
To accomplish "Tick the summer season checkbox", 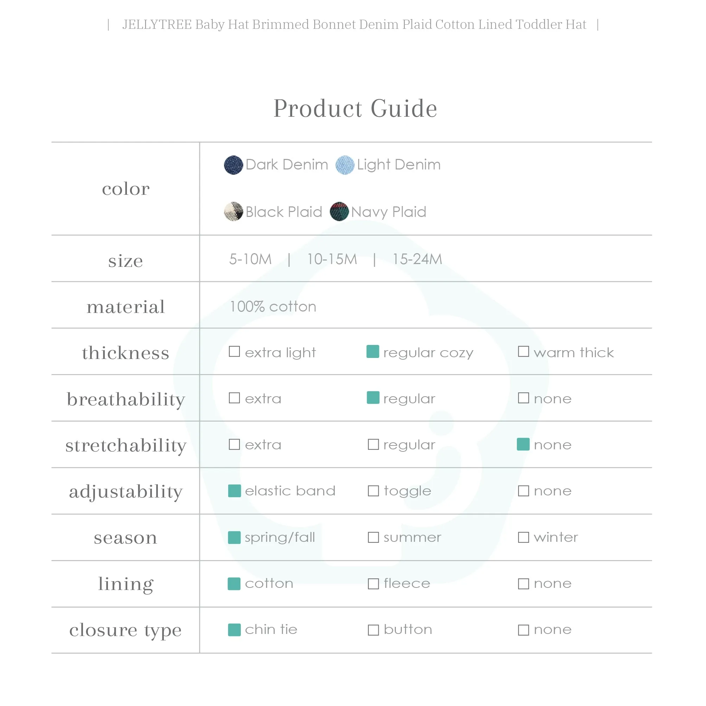I will (373, 537).
